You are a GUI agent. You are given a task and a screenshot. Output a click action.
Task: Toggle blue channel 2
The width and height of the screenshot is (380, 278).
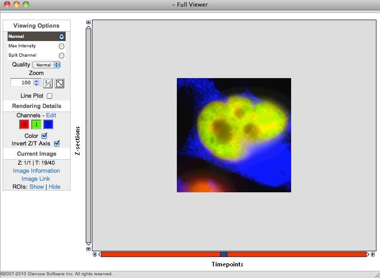pyautogui.click(x=48, y=125)
